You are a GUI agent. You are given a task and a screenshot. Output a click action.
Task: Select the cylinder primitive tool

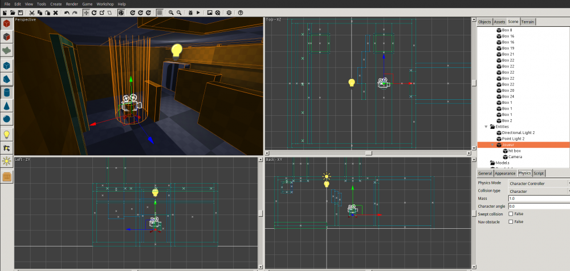tap(7, 92)
